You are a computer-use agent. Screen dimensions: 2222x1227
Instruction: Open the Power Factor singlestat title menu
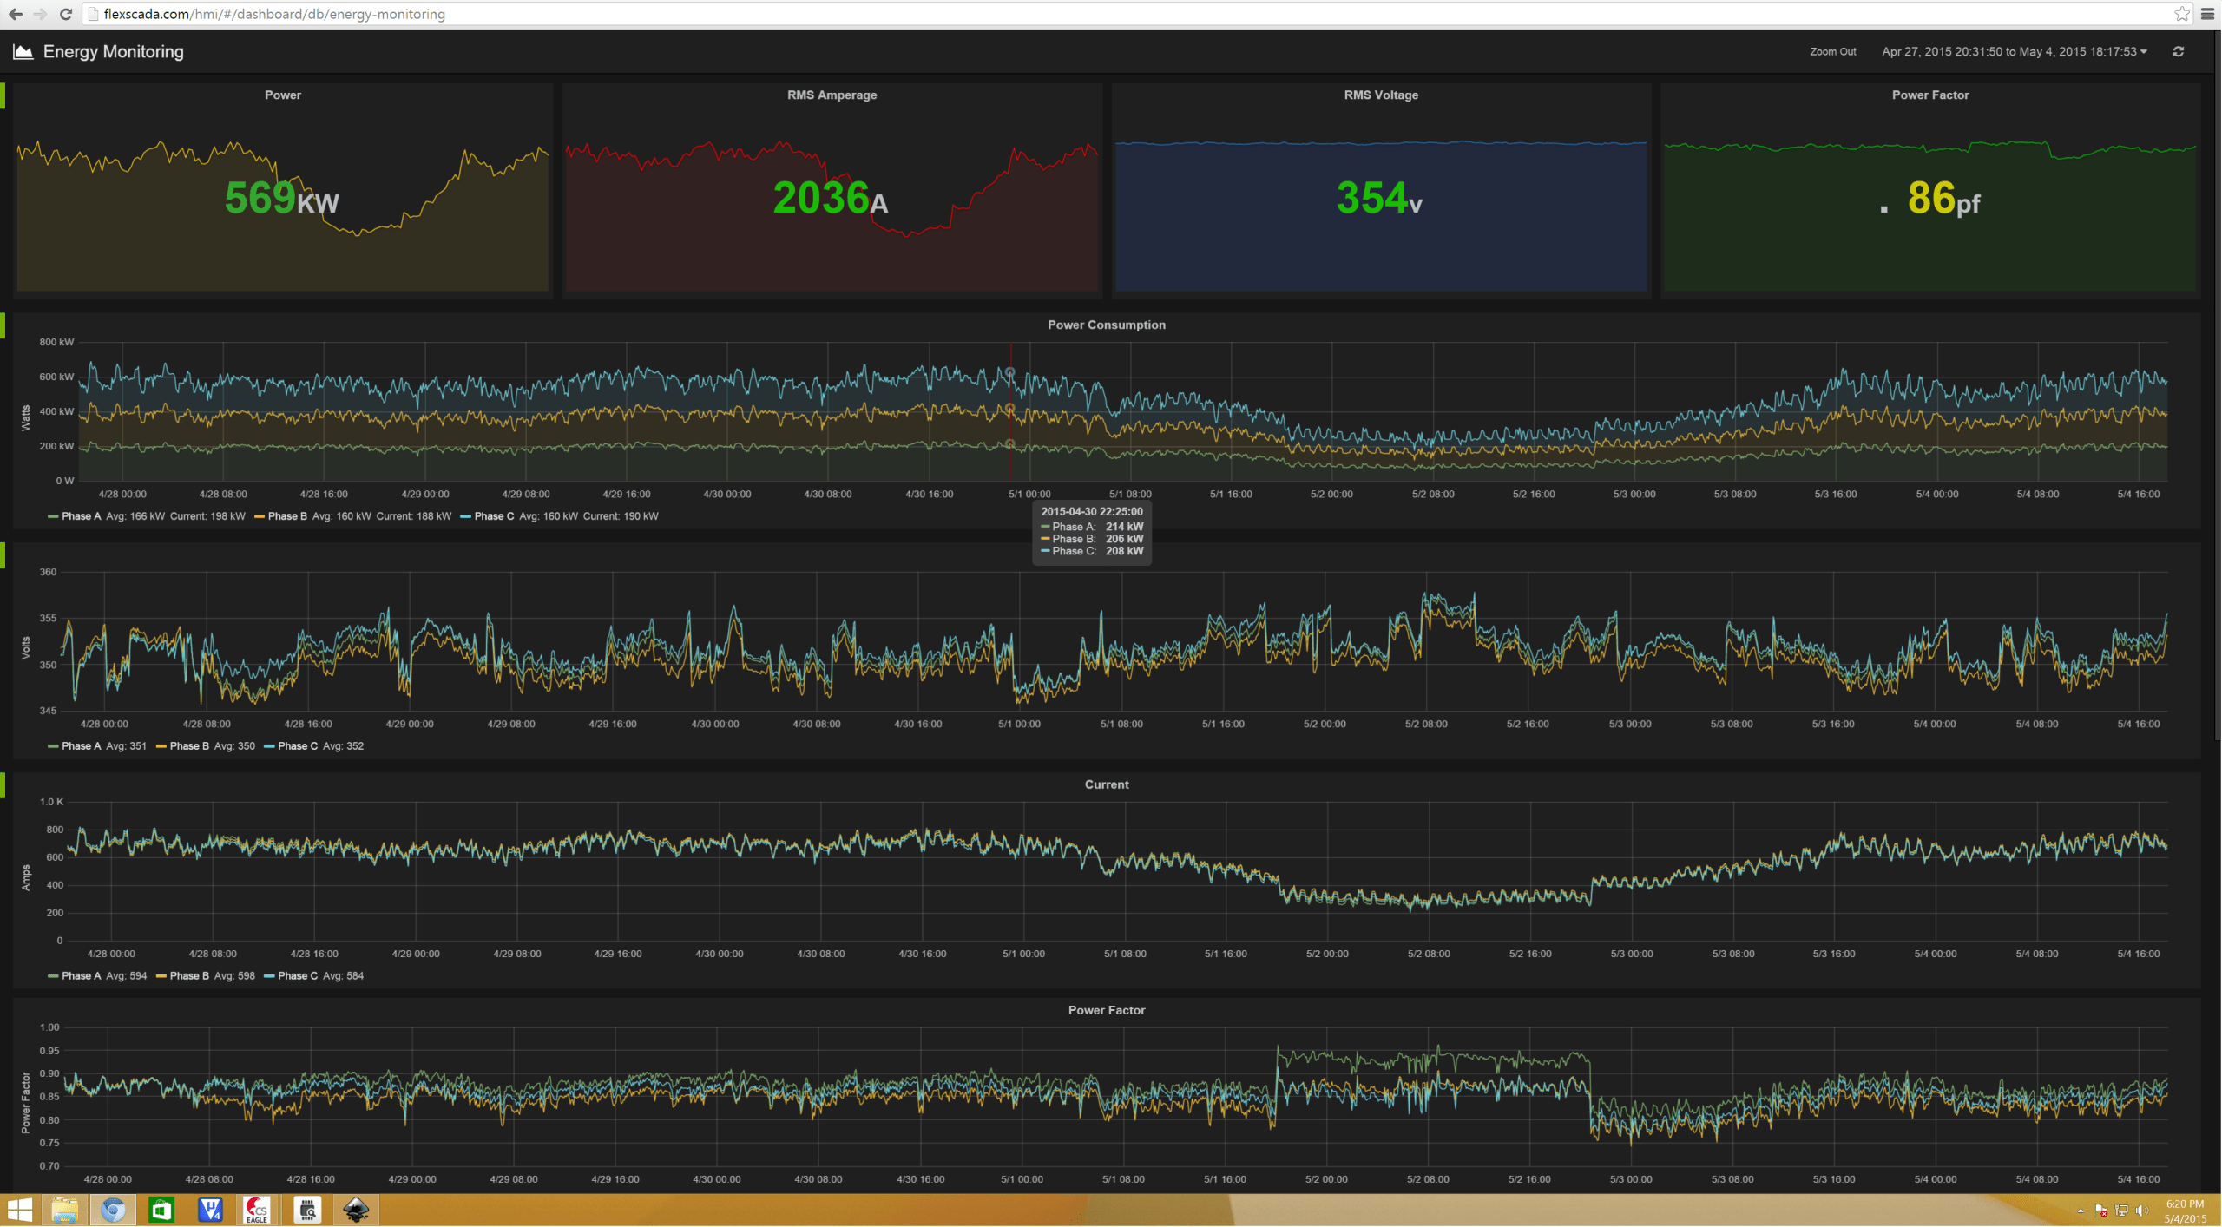coord(1929,95)
